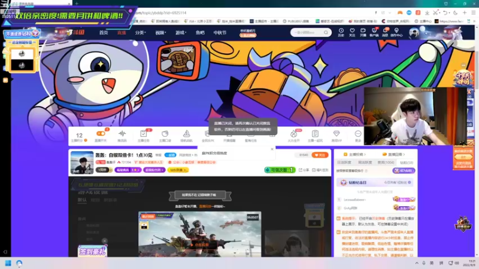Open the 历史 history clock icon
The image size is (479, 269).
pyautogui.click(x=341, y=32)
